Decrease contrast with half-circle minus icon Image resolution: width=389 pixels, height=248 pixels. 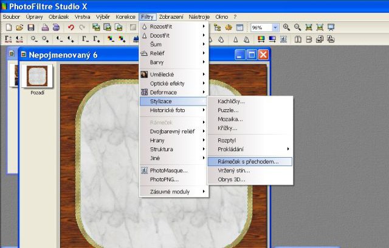pos(60,39)
